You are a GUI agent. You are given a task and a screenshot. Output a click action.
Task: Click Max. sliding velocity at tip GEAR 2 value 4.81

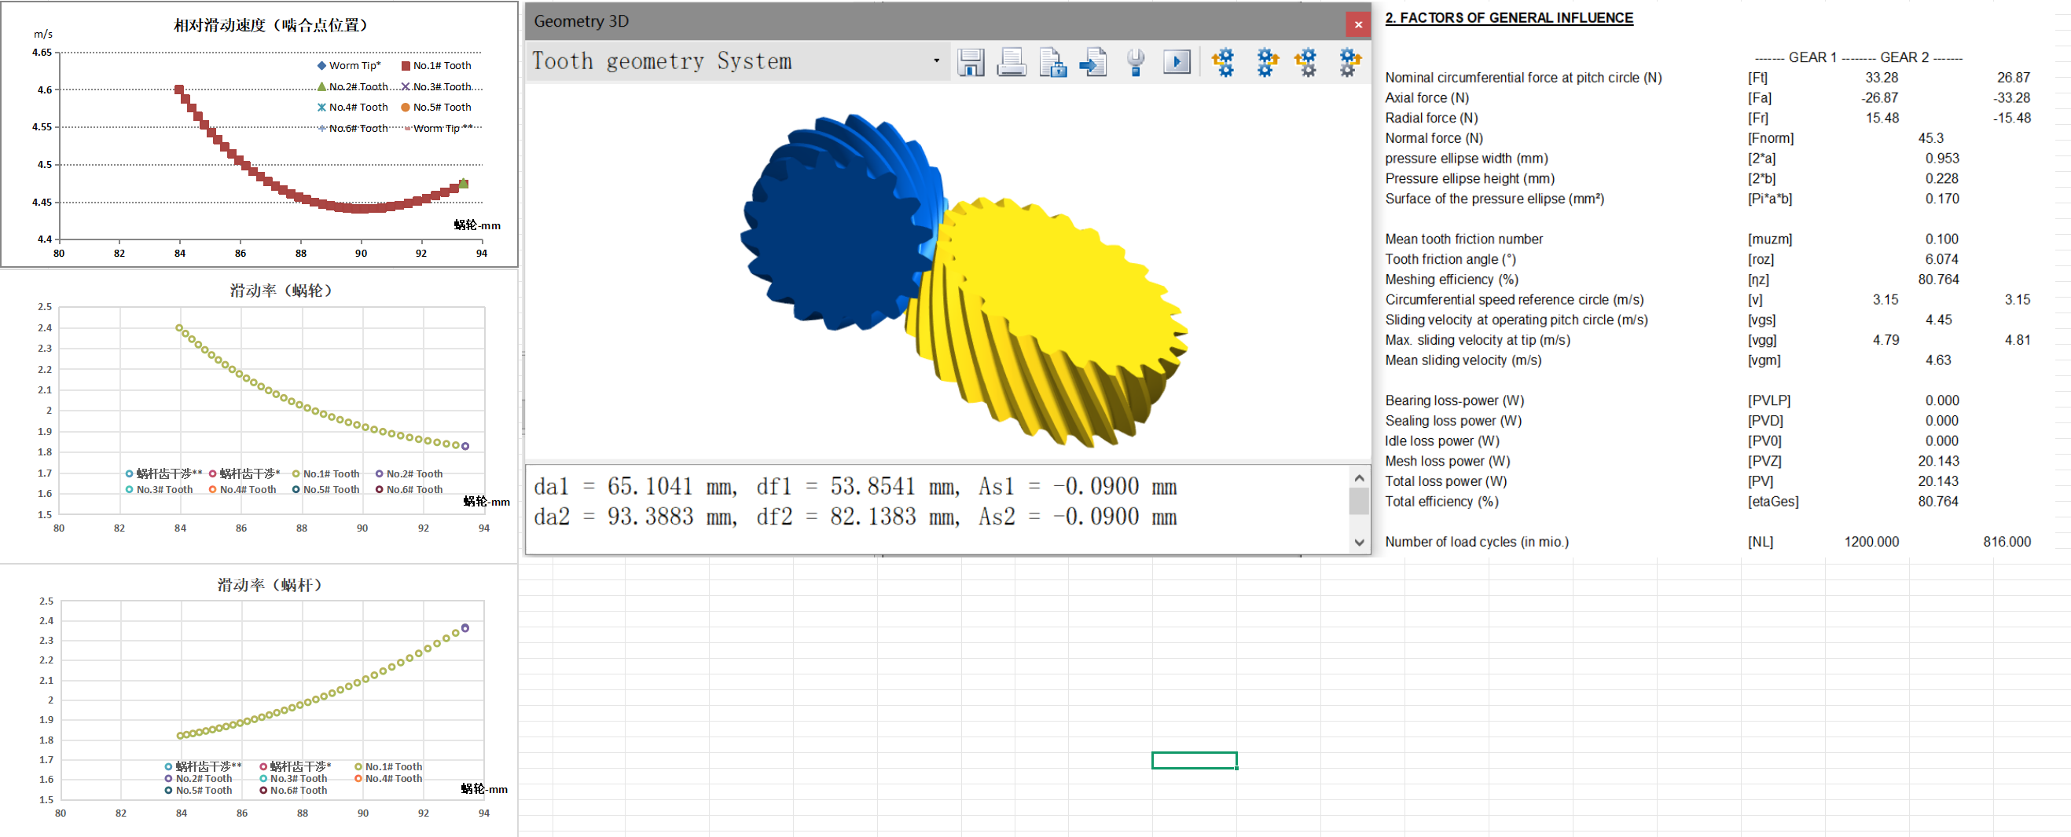(x=2017, y=340)
